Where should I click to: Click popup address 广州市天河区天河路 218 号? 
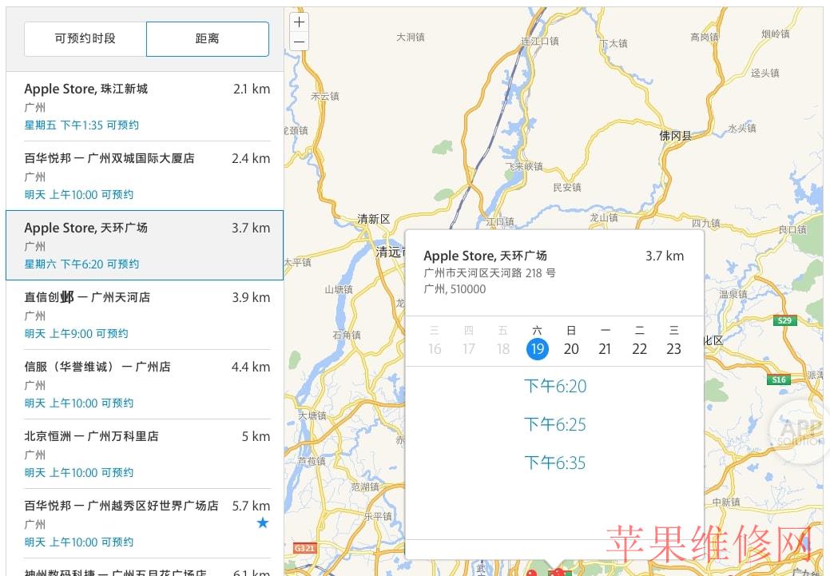490,272
